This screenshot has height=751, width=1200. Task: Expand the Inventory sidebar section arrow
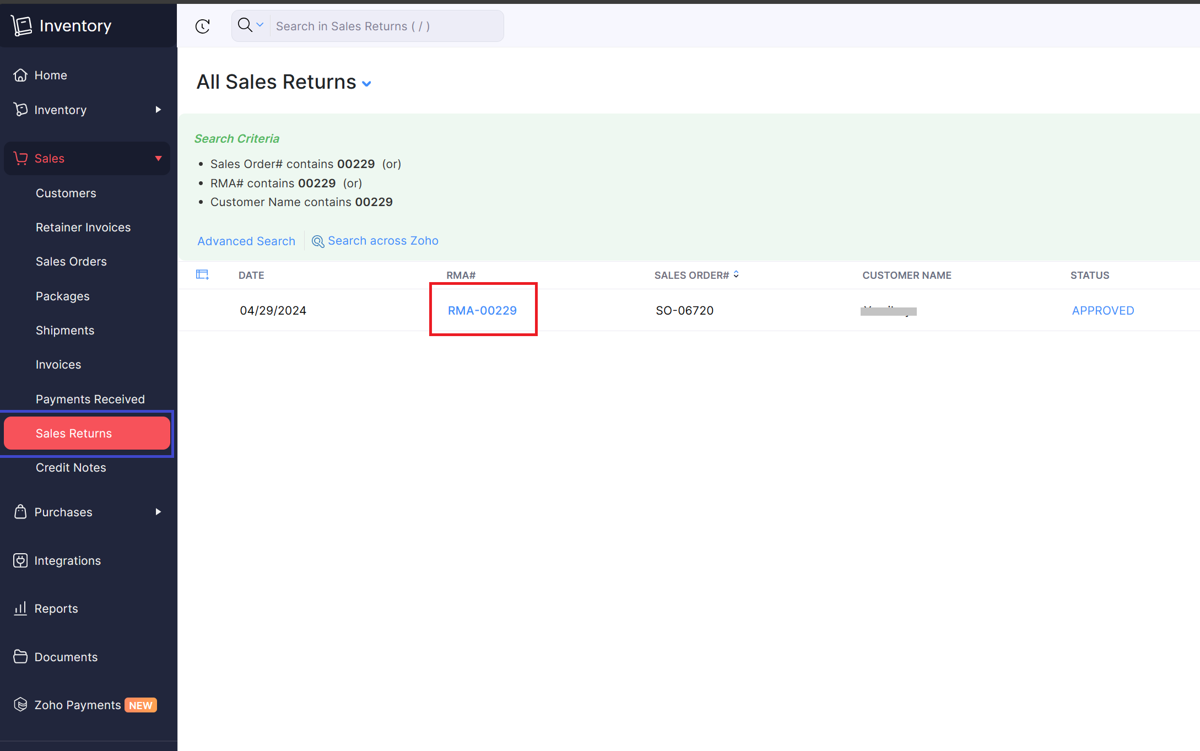pos(158,110)
